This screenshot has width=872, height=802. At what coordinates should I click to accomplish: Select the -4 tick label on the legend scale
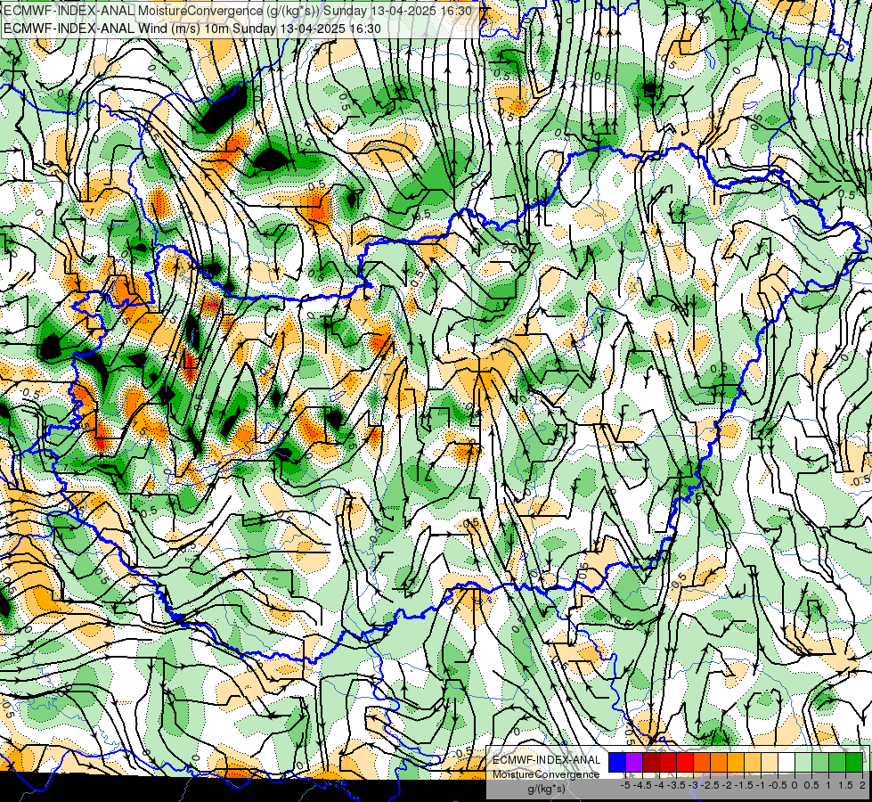point(659,785)
